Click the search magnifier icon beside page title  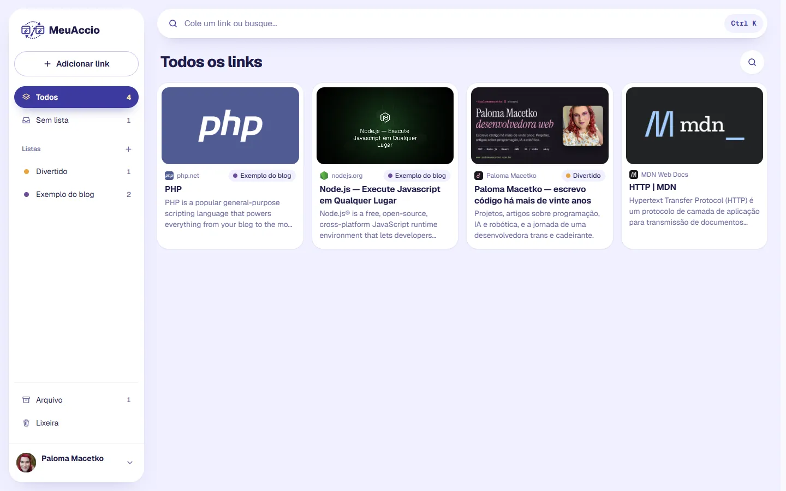(x=752, y=62)
